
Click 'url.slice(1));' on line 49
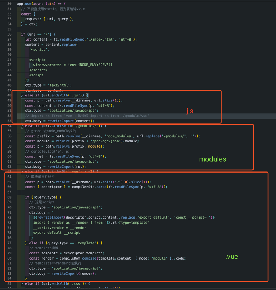click(109, 100)
